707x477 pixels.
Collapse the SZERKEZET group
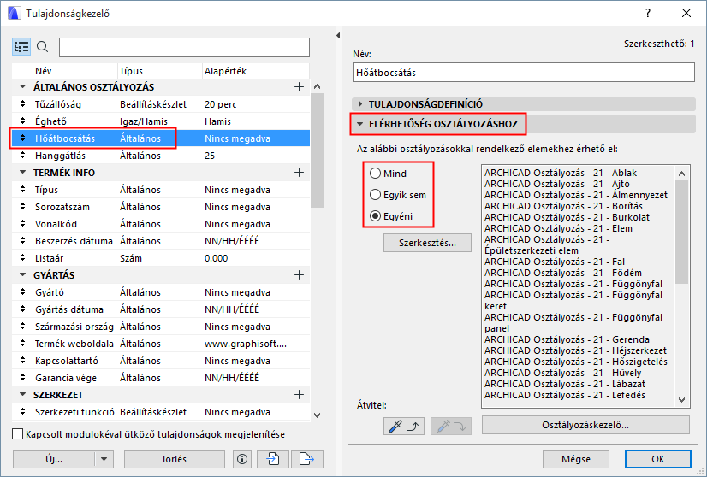point(22,395)
